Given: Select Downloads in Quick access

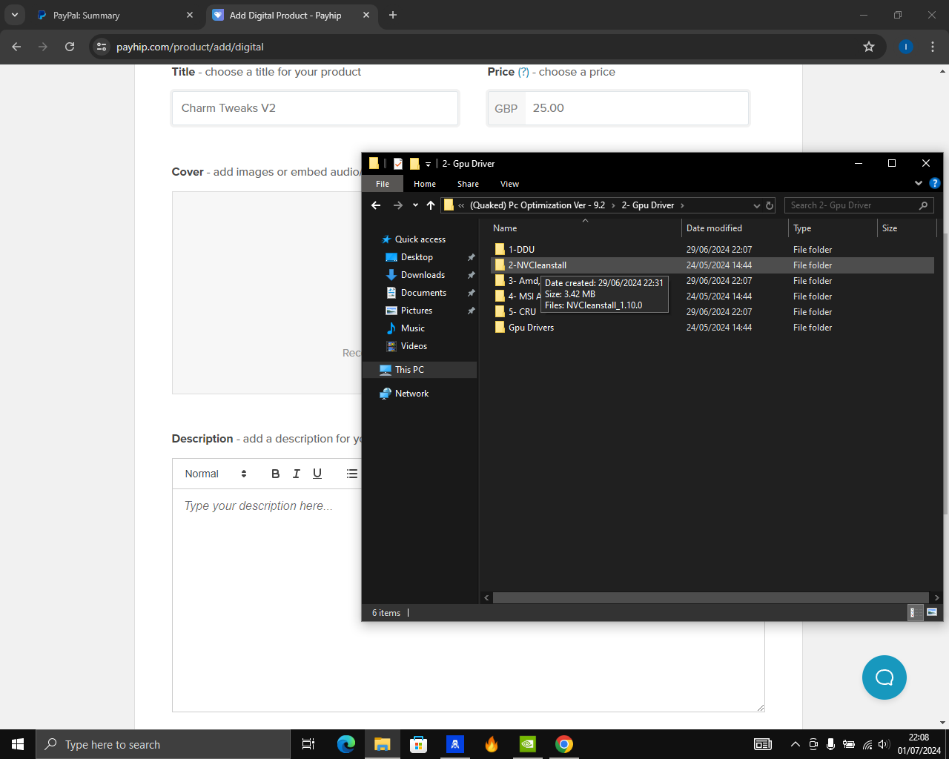Looking at the screenshot, I should click(423, 275).
